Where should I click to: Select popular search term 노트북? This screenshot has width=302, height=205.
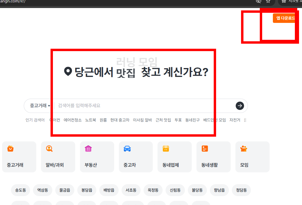(91, 120)
